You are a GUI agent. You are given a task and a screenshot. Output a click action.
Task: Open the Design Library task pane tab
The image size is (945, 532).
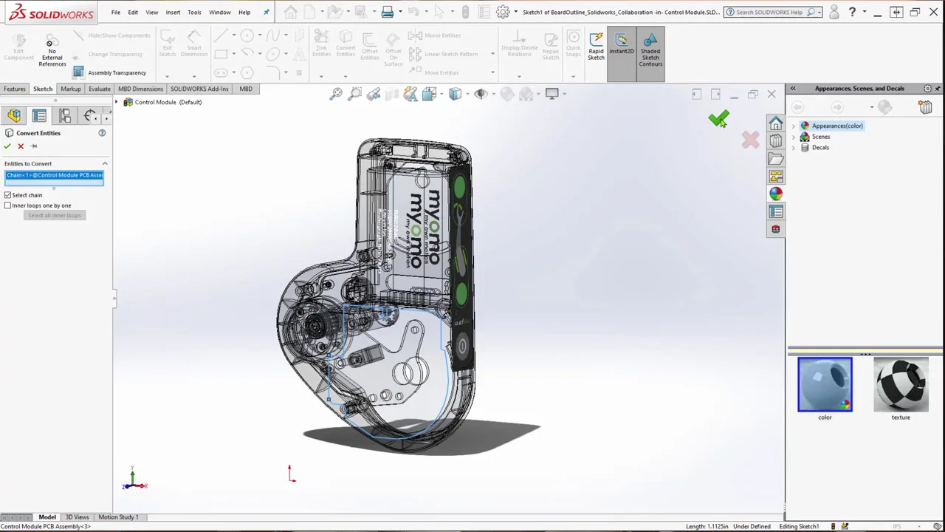[776, 141]
